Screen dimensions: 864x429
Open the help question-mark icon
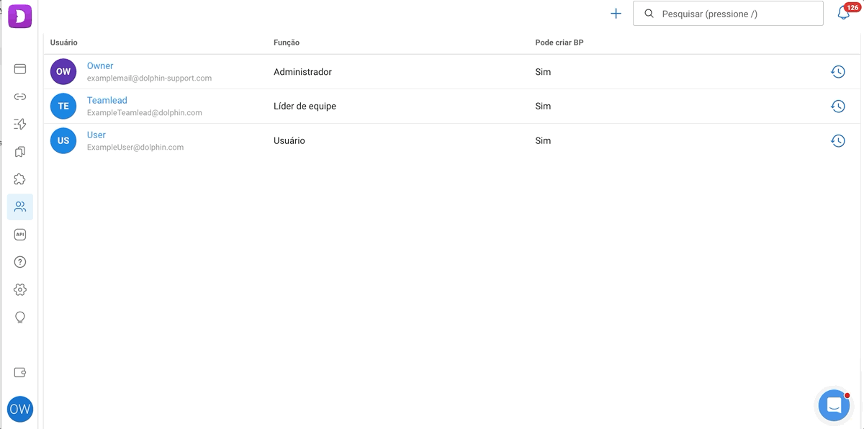(x=20, y=262)
